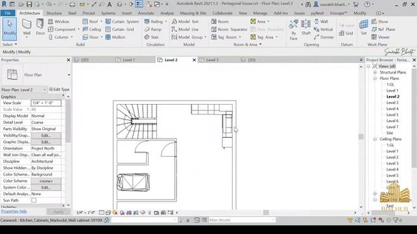Screen dimensions: 417x234
Task: Close the Level 2 view tab
Action: pyautogui.click(x=194, y=60)
